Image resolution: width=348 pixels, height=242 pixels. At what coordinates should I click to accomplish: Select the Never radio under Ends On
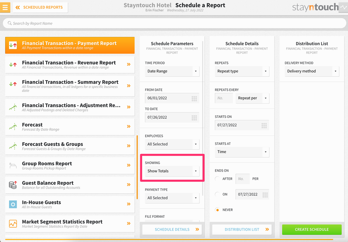tap(217, 210)
